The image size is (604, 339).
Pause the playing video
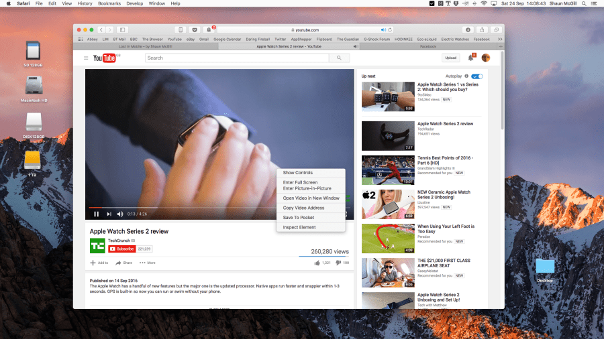pos(96,214)
